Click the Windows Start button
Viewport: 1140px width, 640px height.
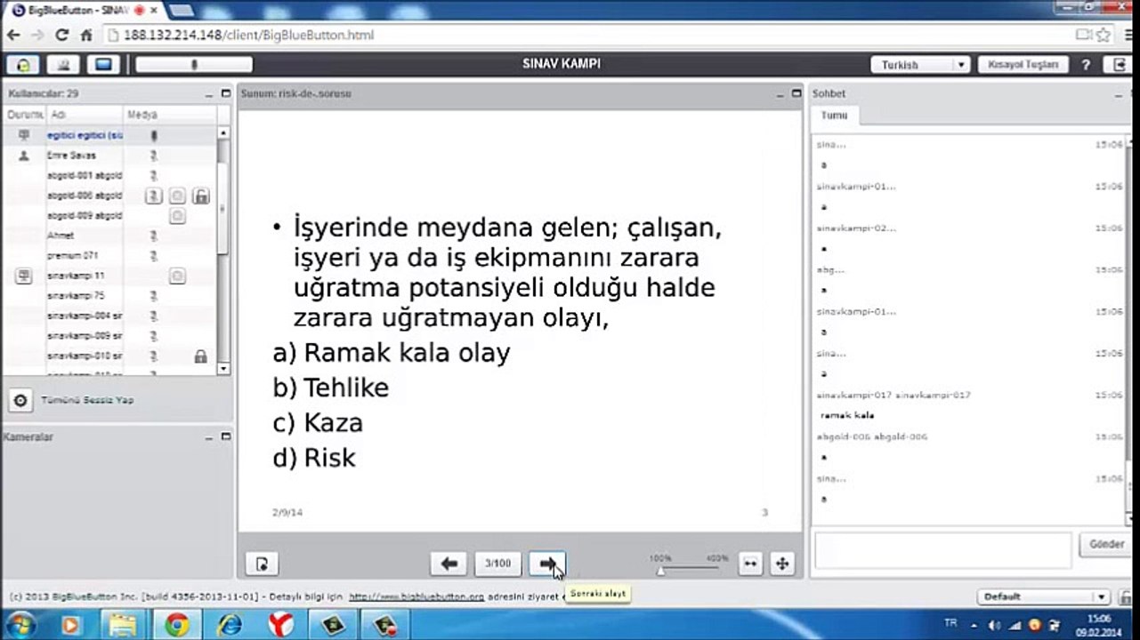click(x=20, y=625)
